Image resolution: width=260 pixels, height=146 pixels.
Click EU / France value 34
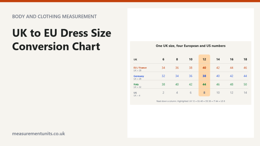click(x=163, y=68)
